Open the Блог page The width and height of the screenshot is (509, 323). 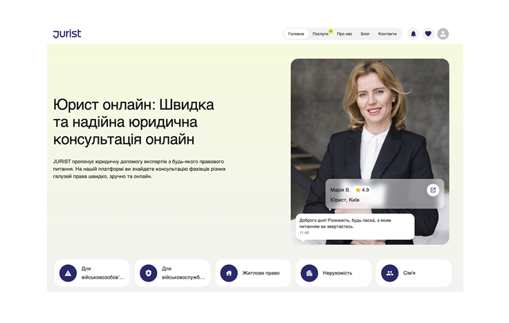pos(365,34)
